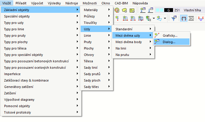Open the Zatížení submenu
This screenshot has width=205, height=122.
coord(40,93)
